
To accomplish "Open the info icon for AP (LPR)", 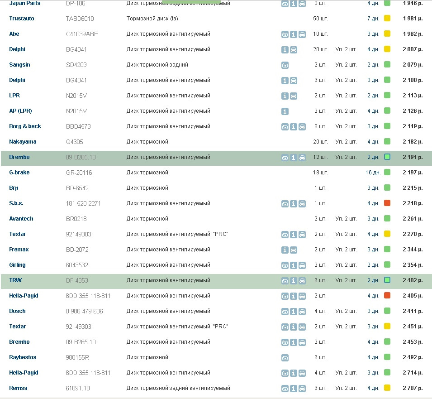I will tap(285, 111).
